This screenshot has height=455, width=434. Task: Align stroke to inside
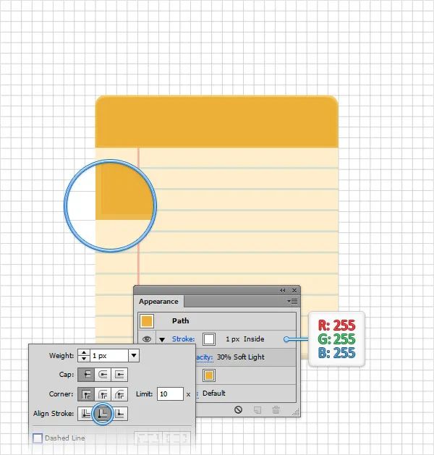pyautogui.click(x=103, y=414)
